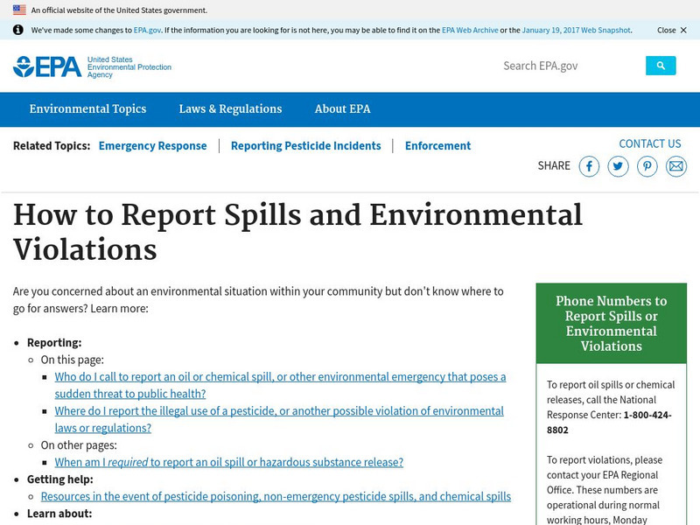Open 'When am I required to report' link
This screenshot has height=525, width=700.
tap(229, 462)
